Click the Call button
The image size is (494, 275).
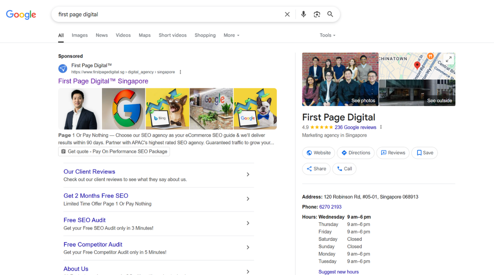pos(344,169)
